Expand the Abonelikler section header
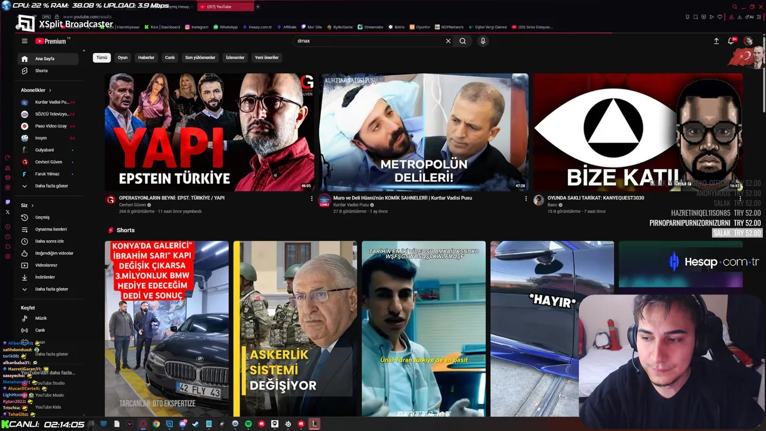The height and width of the screenshot is (431, 766). pyautogui.click(x=36, y=90)
